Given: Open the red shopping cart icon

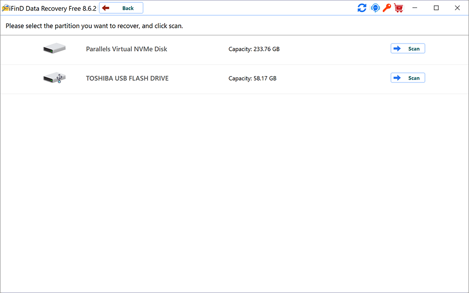Looking at the screenshot, I should pyautogui.click(x=399, y=8).
